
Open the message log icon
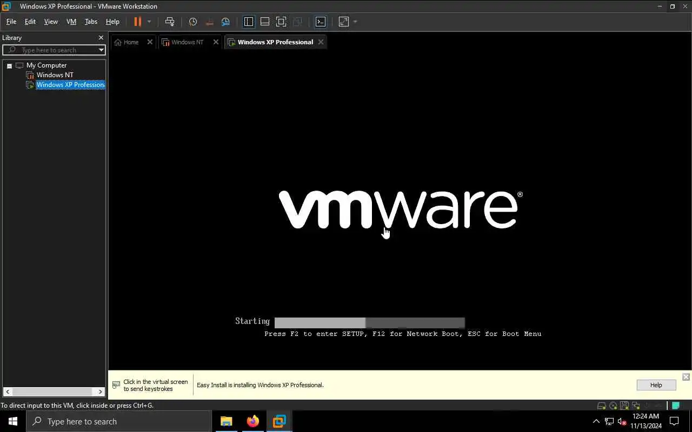[676, 406]
